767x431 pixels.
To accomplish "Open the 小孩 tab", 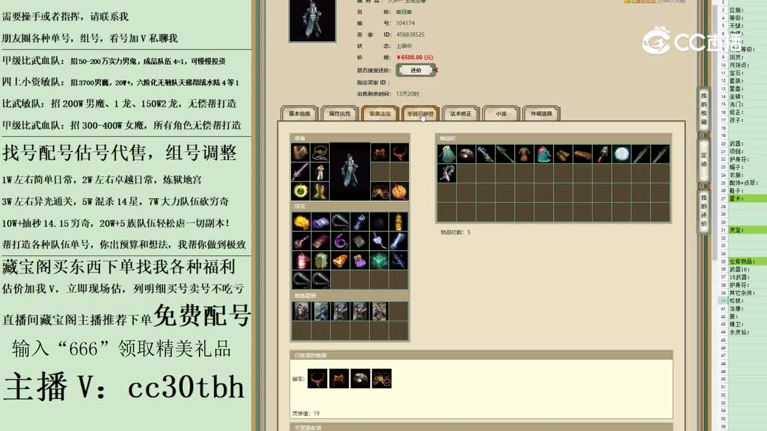I will point(501,113).
